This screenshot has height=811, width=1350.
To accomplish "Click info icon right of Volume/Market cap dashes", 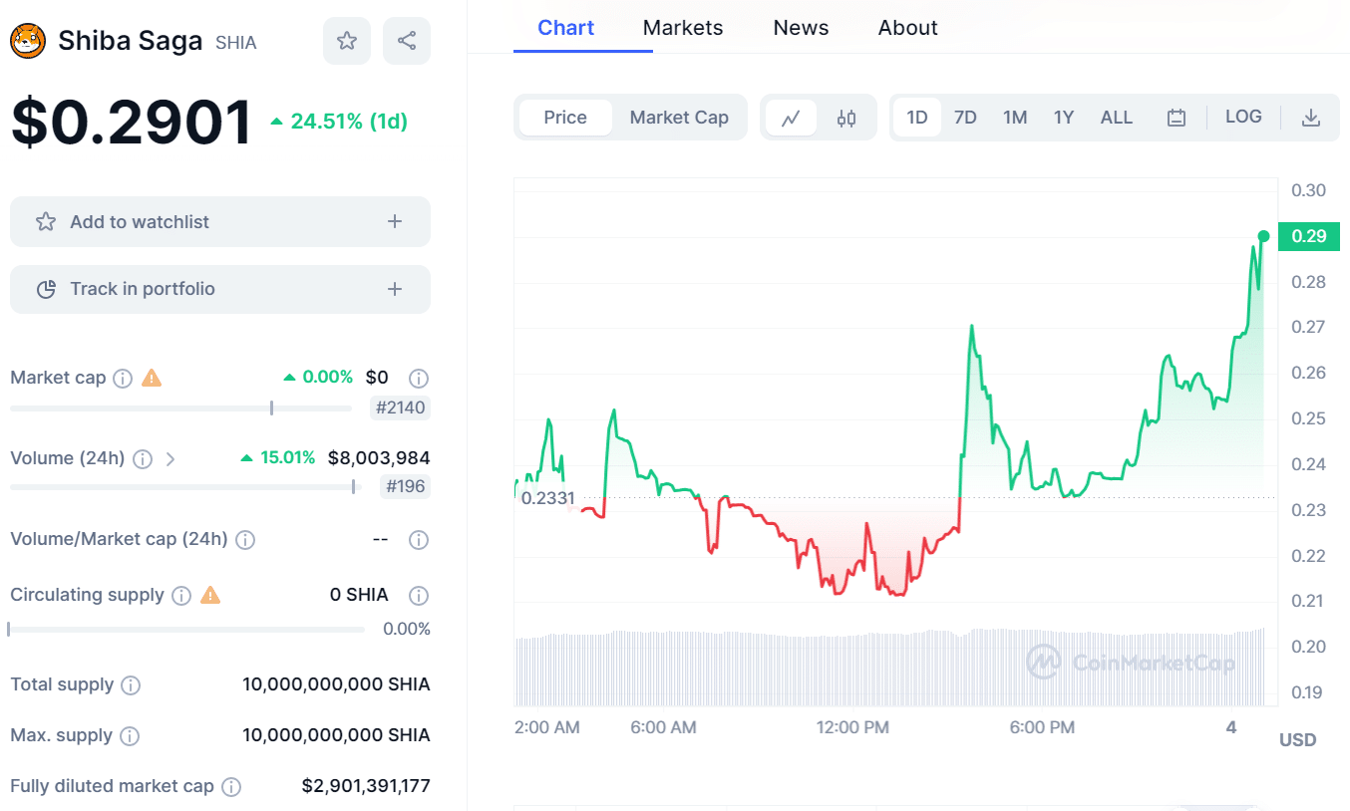I will [419, 540].
